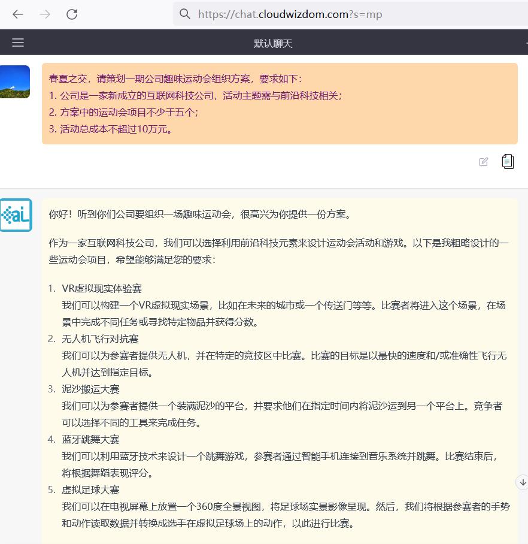Click the browser forward arrow

coord(44,14)
